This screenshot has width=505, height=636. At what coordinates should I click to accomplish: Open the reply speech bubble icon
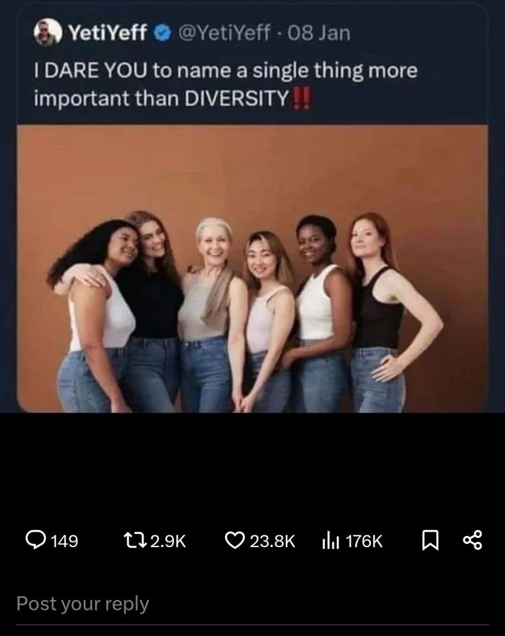[35, 540]
